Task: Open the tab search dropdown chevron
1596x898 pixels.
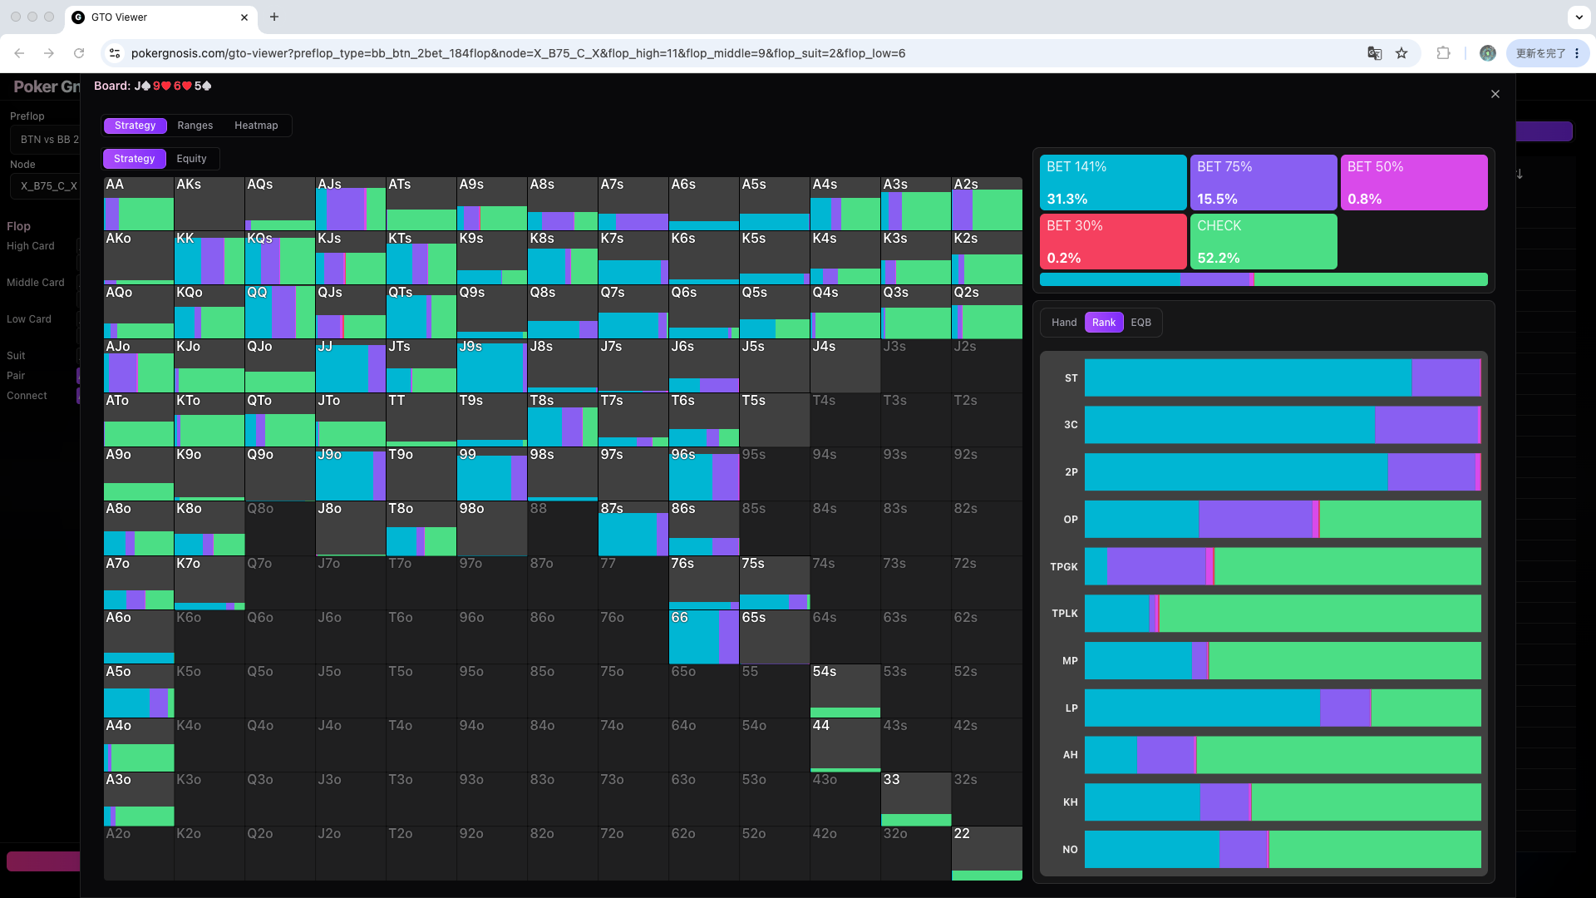Action: pos(1579,17)
